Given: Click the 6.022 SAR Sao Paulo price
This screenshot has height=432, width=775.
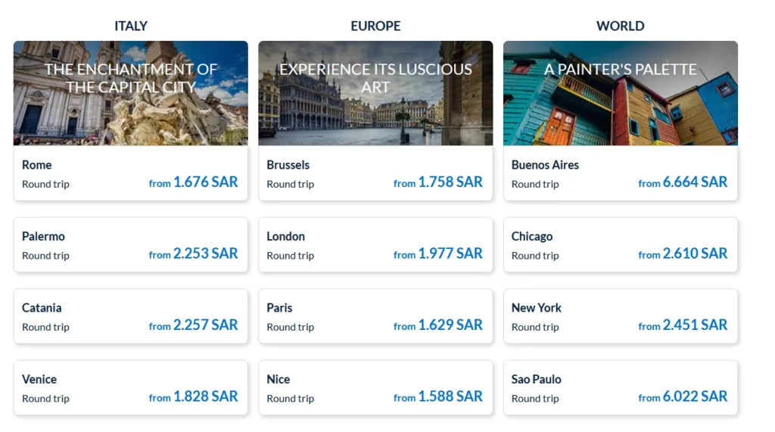Looking at the screenshot, I should click(x=695, y=396).
